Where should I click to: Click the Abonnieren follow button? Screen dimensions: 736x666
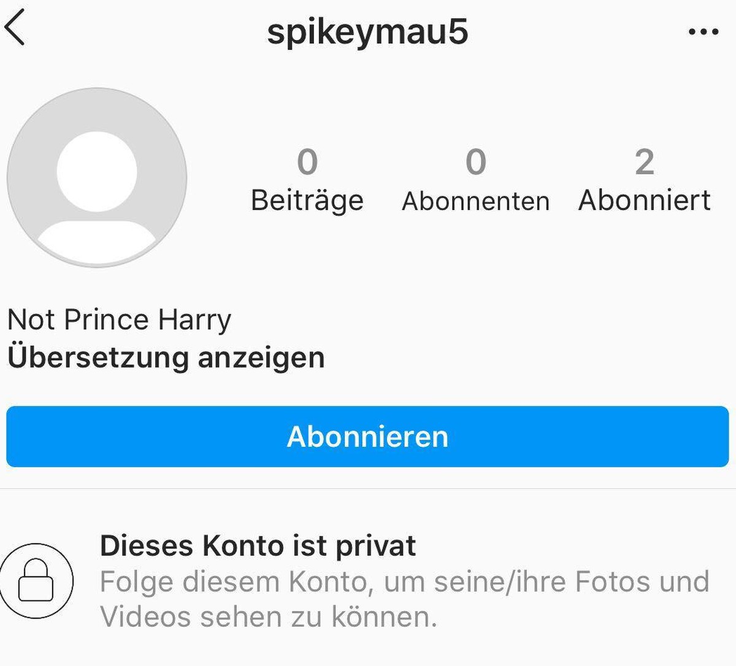tap(367, 436)
